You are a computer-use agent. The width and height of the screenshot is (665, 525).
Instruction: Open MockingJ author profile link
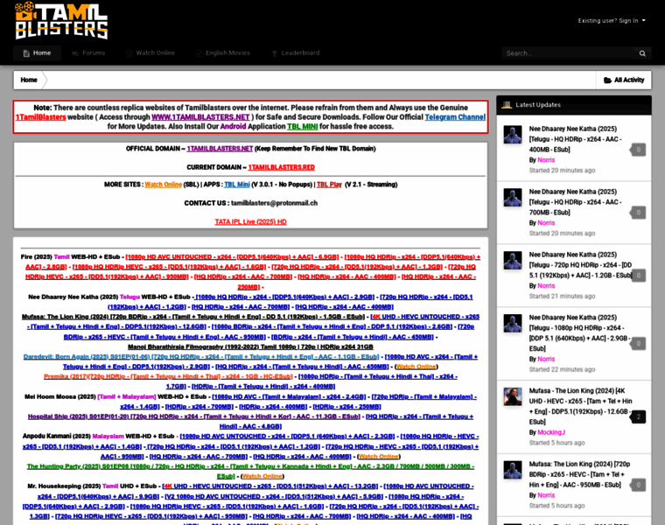pyautogui.click(x=551, y=432)
